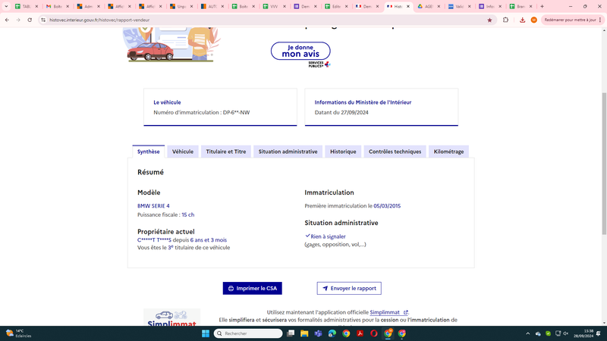Open the Simplimmat link
607x341 pixels.
point(388,312)
